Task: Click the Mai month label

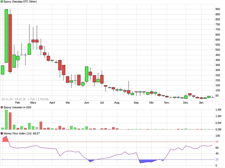Action: (68, 103)
